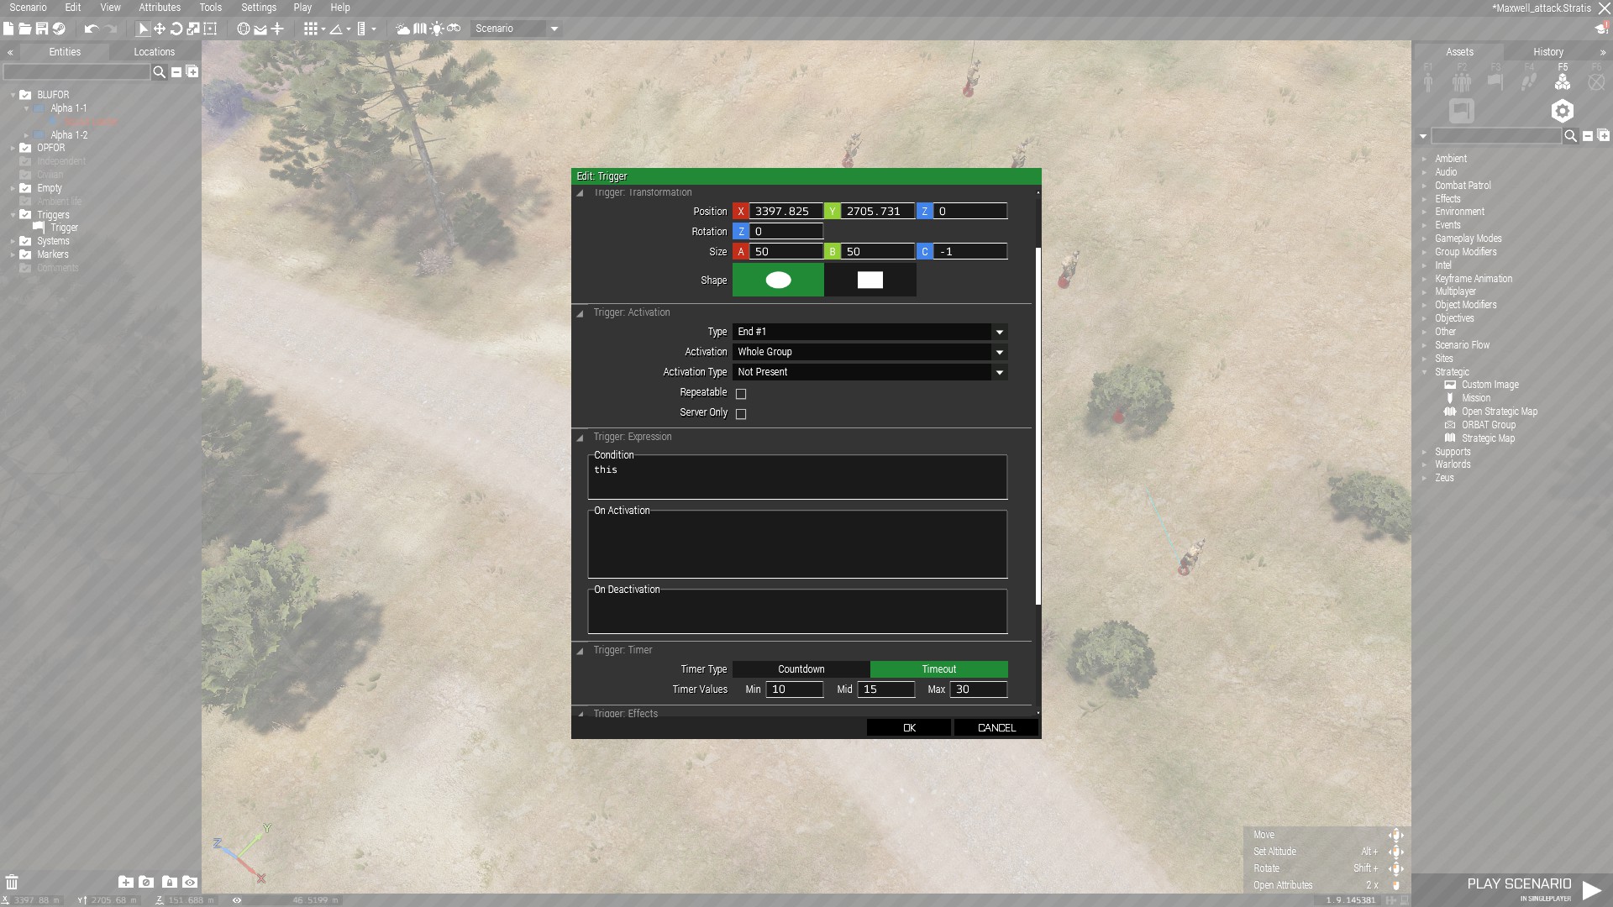Screen dimensions: 1613x907
Task: Click the search magnifier in Entities panel
Action: click(159, 72)
